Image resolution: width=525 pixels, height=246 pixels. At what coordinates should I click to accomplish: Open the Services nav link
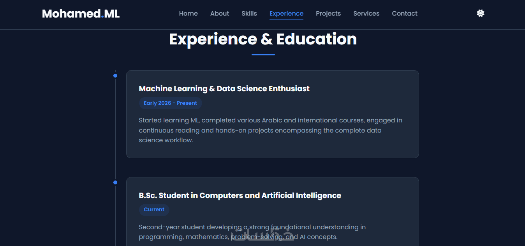click(x=366, y=13)
